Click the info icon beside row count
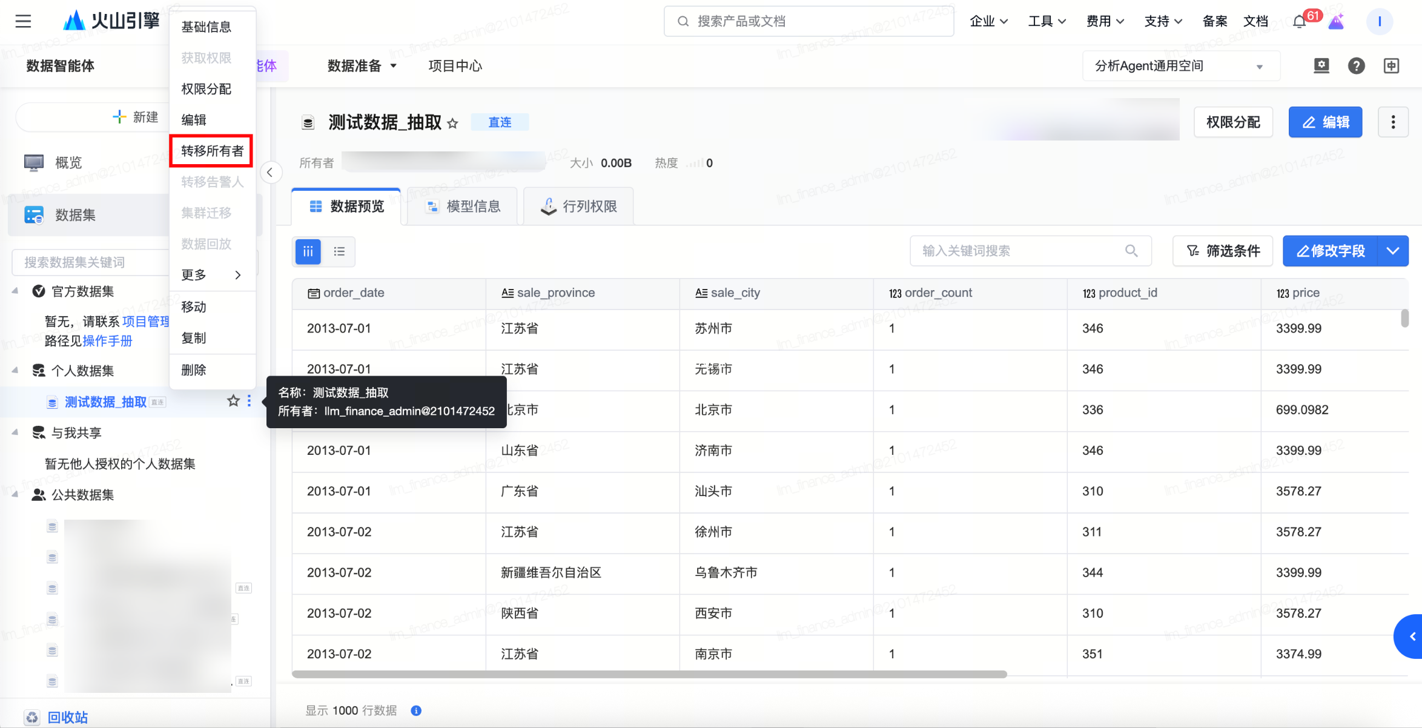 [x=416, y=710]
